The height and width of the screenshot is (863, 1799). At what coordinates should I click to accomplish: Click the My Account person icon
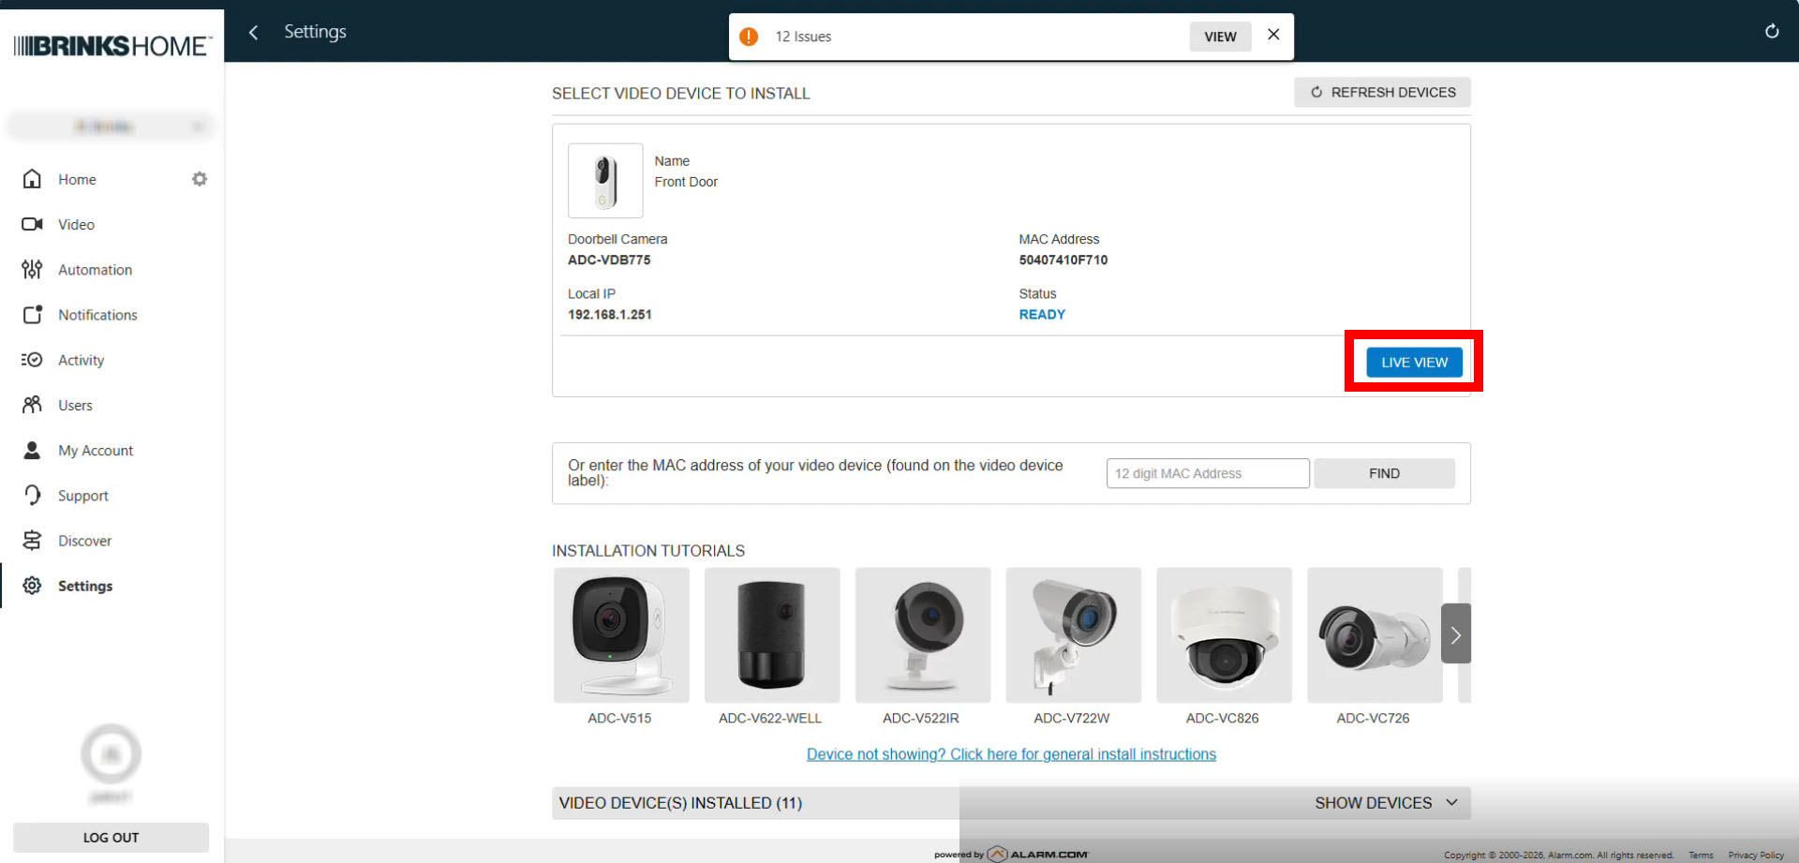click(32, 450)
